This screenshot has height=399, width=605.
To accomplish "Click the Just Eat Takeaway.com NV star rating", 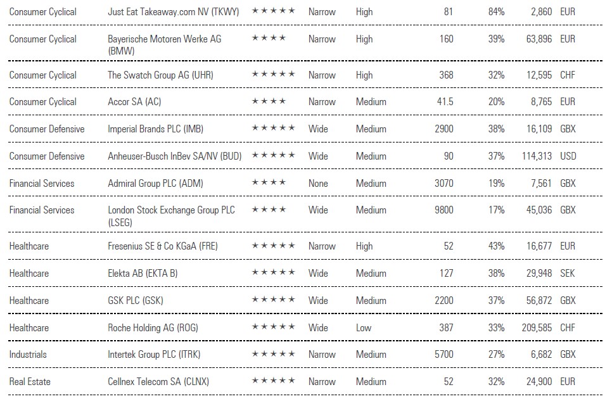I will pos(273,11).
